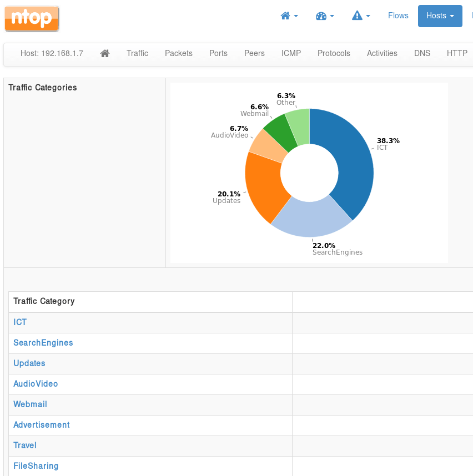Select the Peers tab
This screenshot has width=473, height=476.
click(254, 54)
